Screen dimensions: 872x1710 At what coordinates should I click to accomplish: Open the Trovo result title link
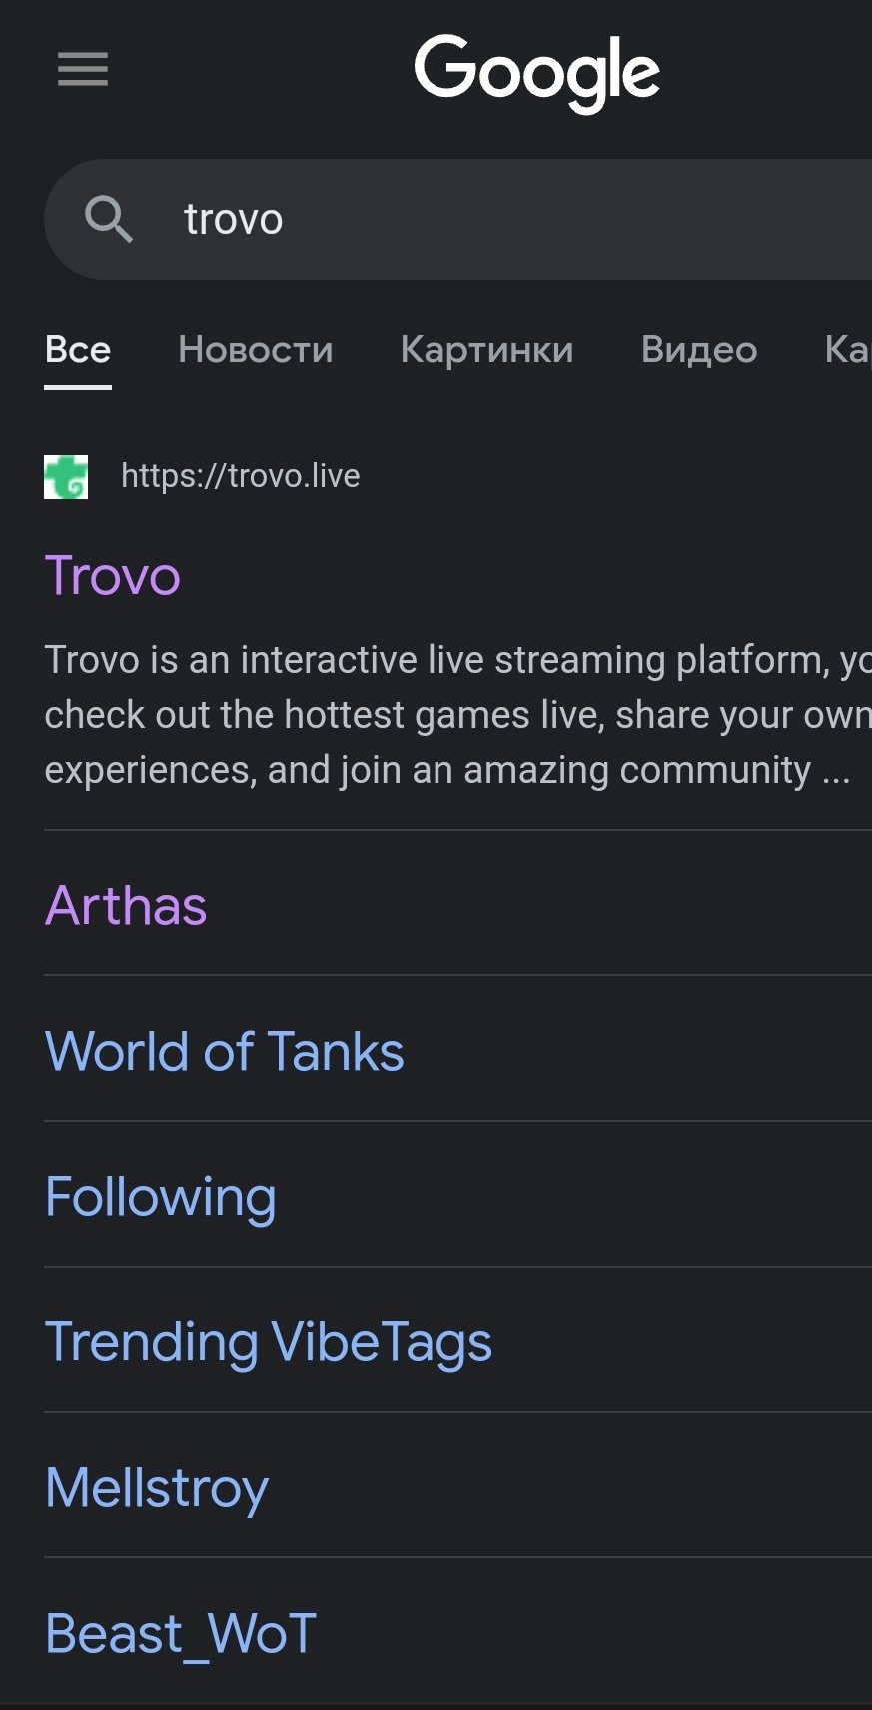tap(113, 576)
